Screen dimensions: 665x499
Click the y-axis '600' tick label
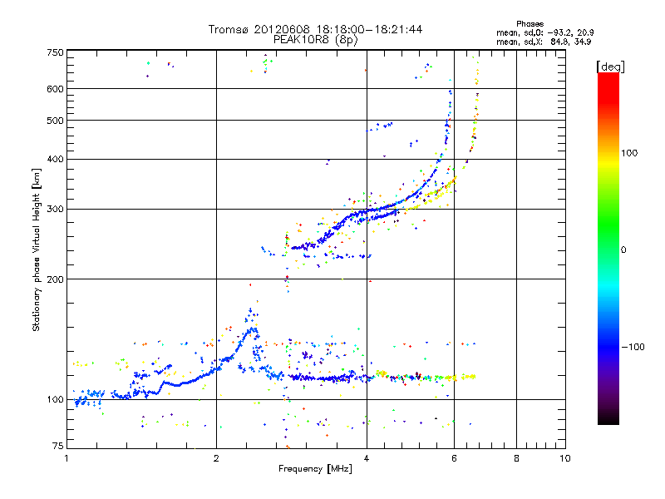pyautogui.click(x=55, y=89)
